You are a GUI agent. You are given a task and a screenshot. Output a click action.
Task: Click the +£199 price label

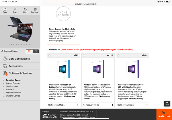(144, 56)
